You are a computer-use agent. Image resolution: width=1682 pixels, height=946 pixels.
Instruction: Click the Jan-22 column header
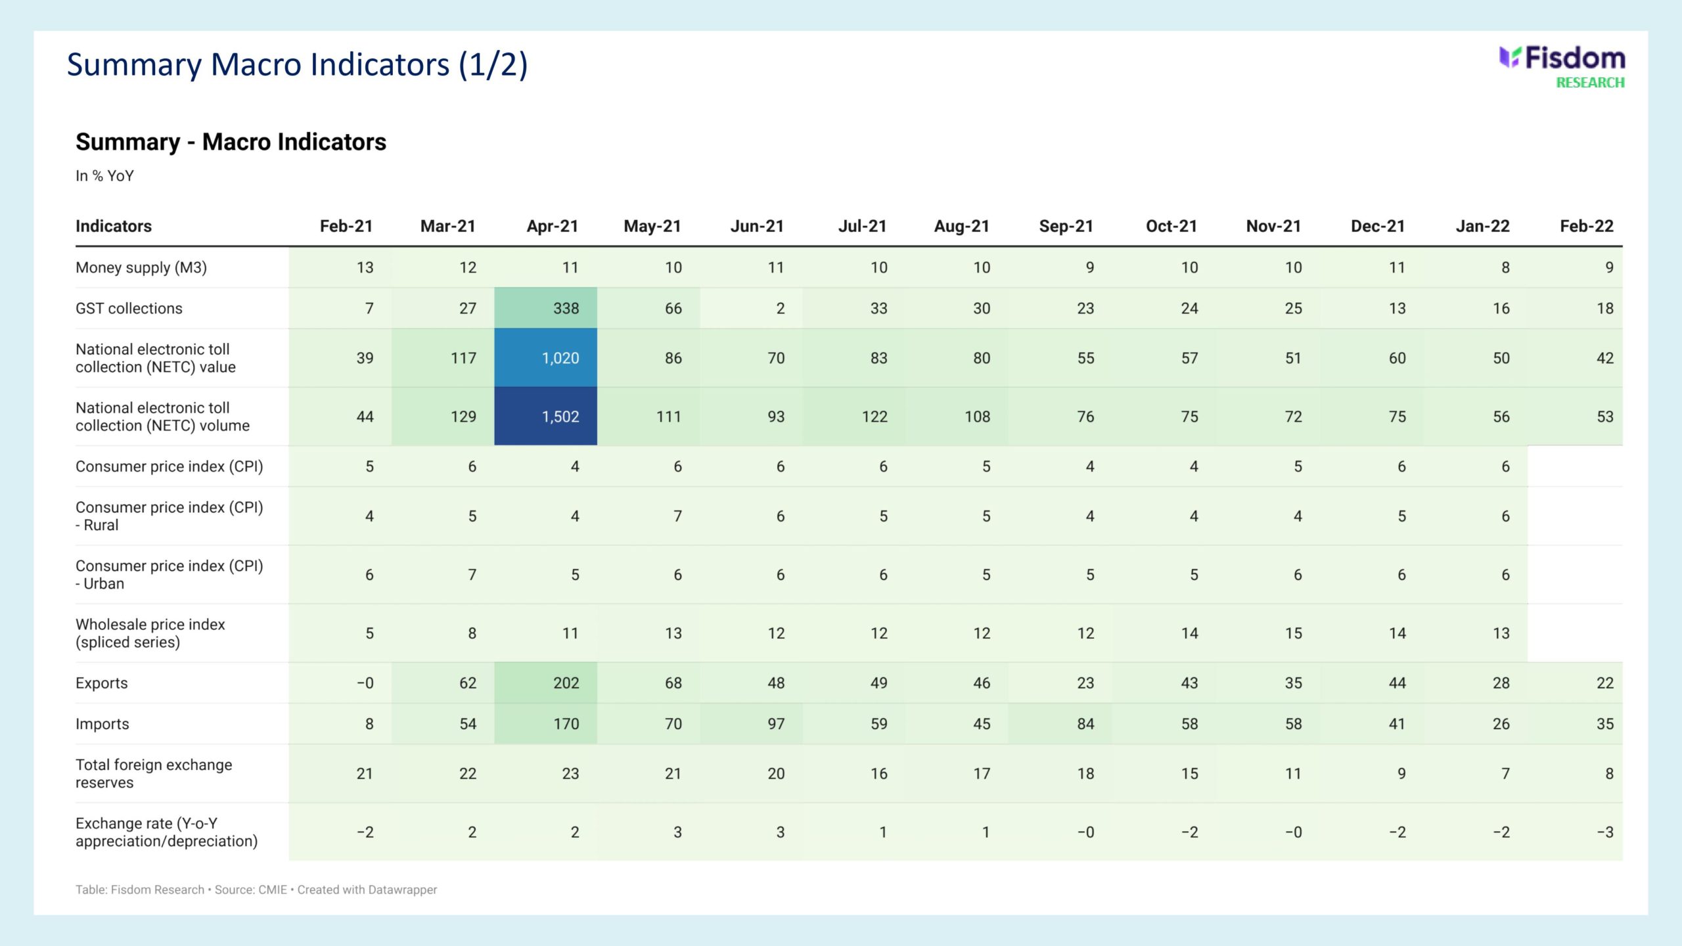(1482, 226)
